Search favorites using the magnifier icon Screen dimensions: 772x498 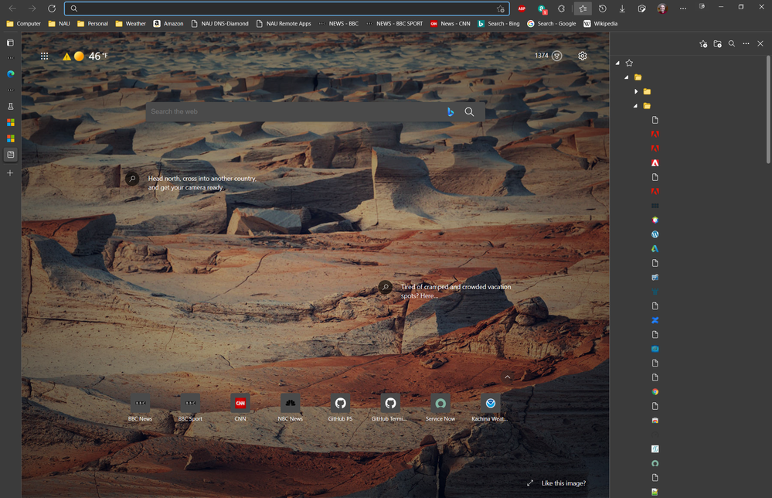732,44
